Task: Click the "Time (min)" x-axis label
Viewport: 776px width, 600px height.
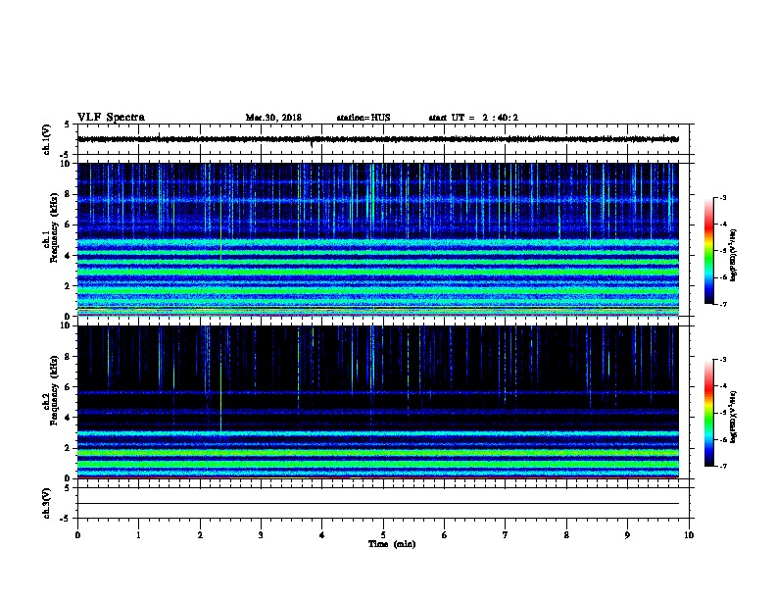Action: pos(392,544)
